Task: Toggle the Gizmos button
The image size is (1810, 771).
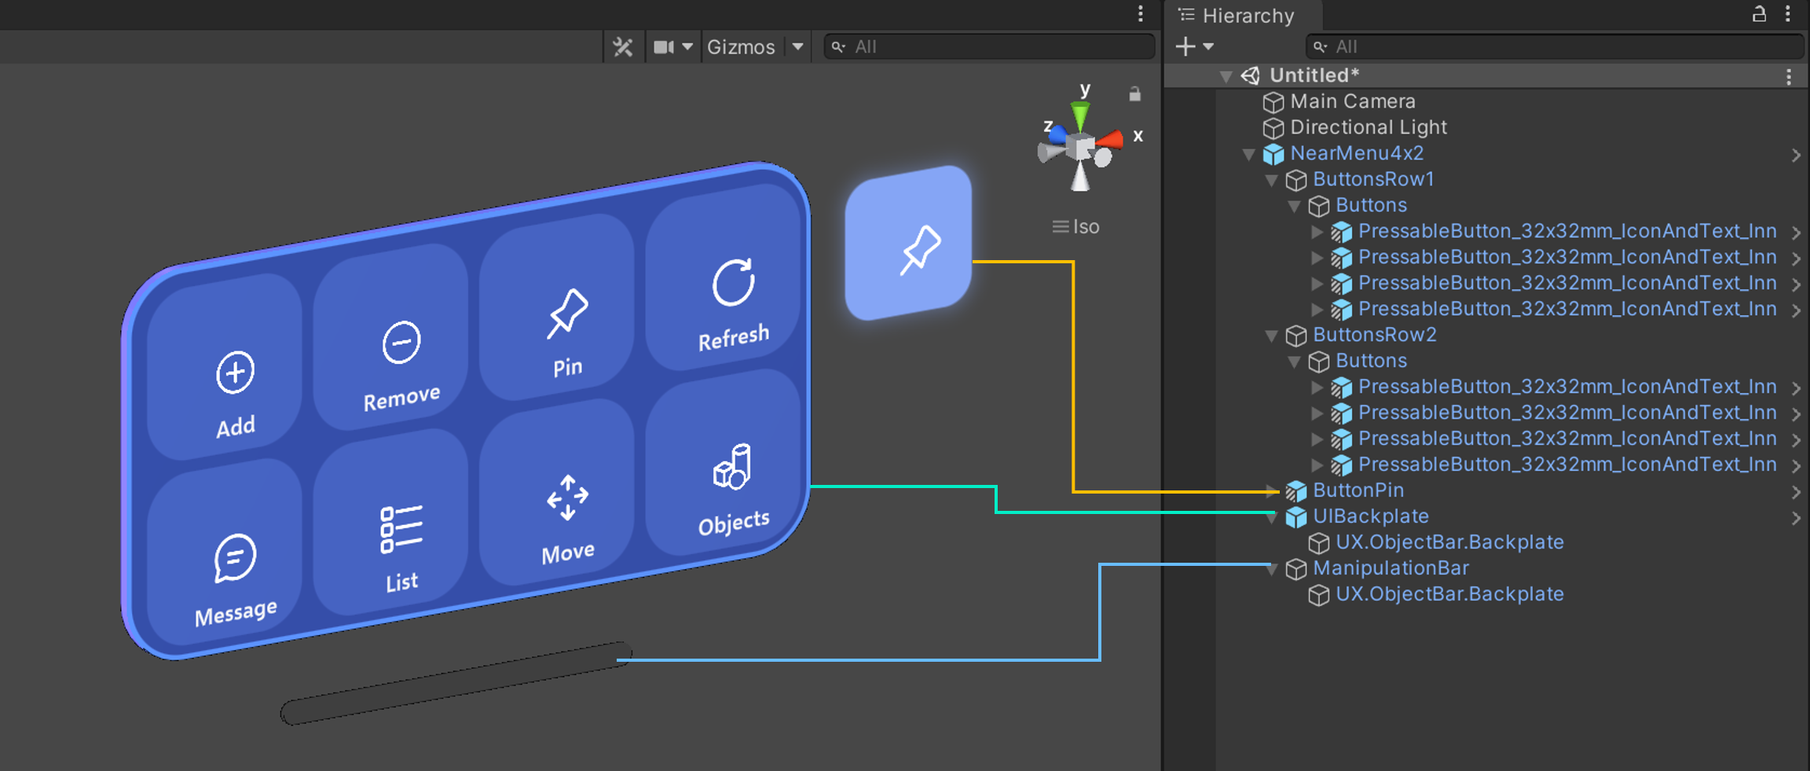Action: [x=741, y=47]
